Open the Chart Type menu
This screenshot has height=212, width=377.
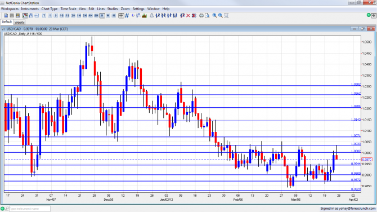[50, 9]
